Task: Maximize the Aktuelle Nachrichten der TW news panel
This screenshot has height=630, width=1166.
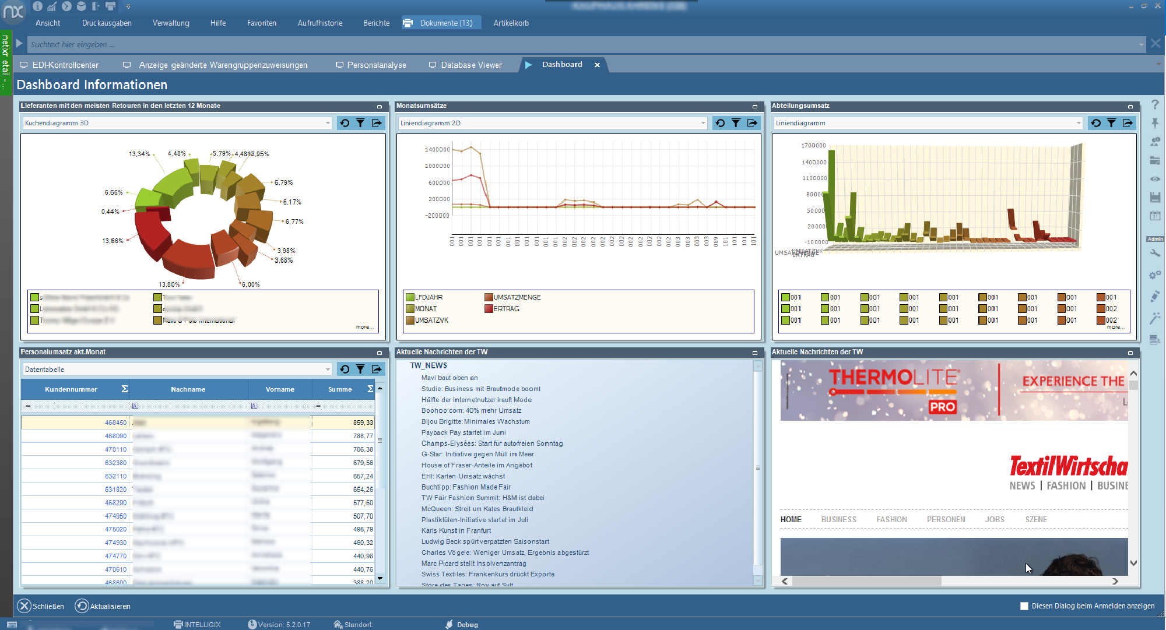Action: tap(755, 353)
